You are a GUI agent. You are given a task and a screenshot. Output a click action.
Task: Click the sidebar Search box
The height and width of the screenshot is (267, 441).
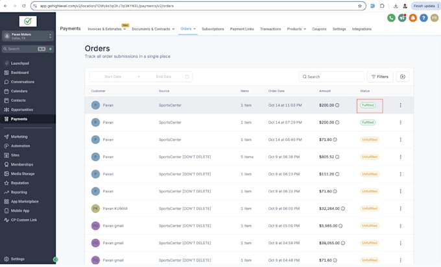coord(24,49)
